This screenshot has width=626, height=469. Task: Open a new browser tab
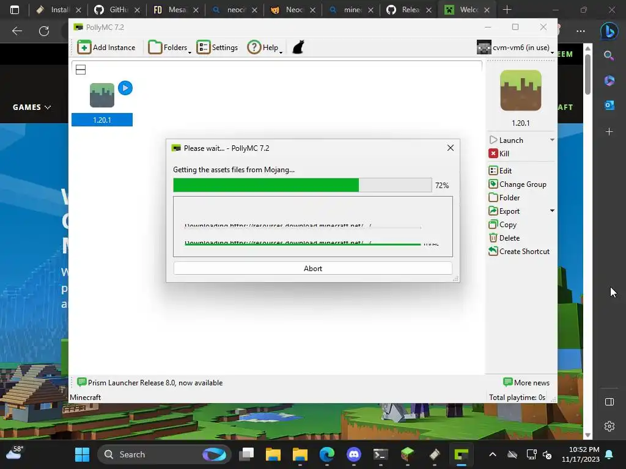point(507,10)
